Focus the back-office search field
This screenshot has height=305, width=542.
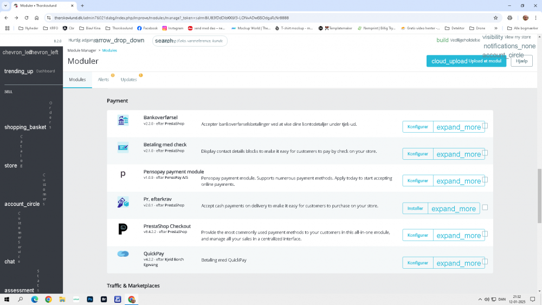[190, 41]
